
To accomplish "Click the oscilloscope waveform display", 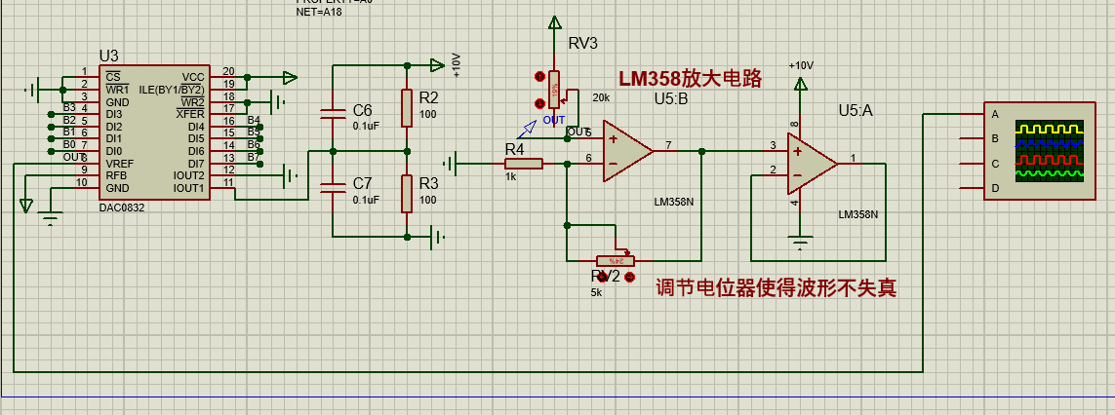I will tap(1050, 150).
